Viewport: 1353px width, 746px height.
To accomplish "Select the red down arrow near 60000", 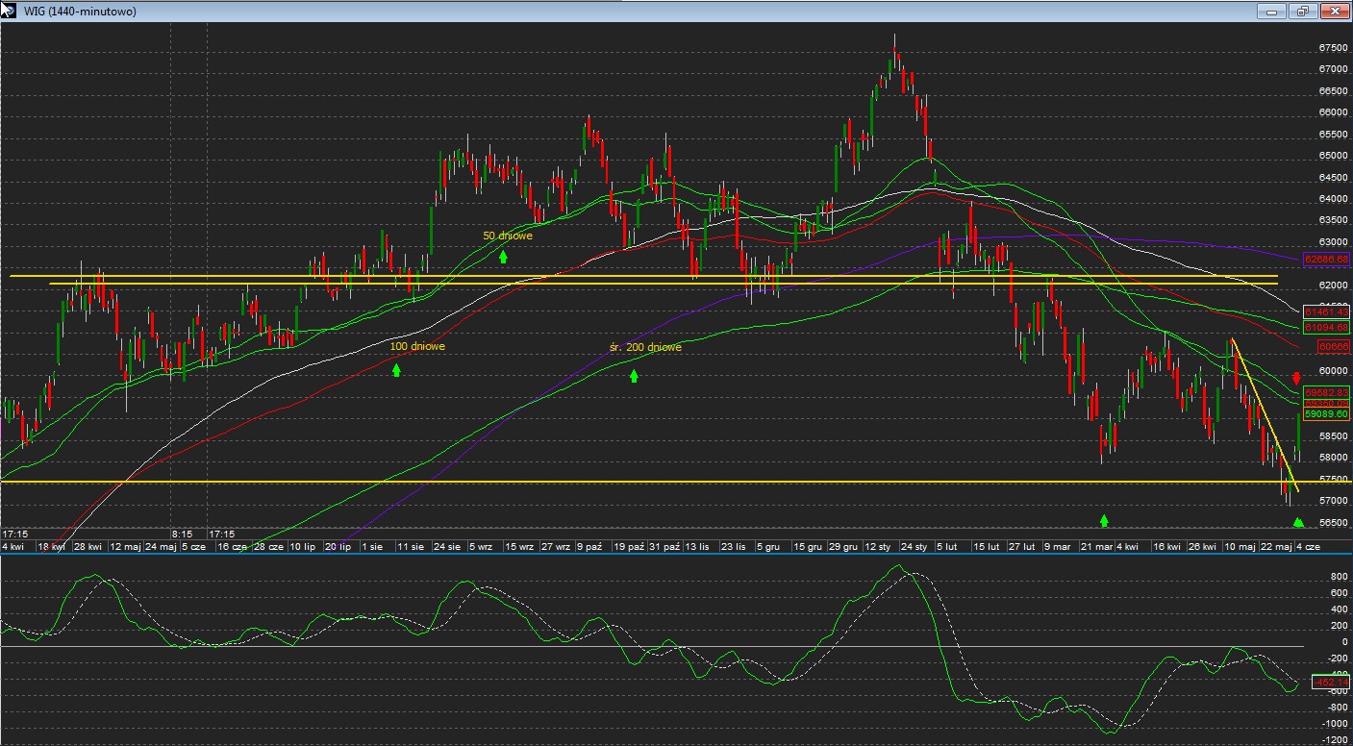I will tap(1296, 378).
